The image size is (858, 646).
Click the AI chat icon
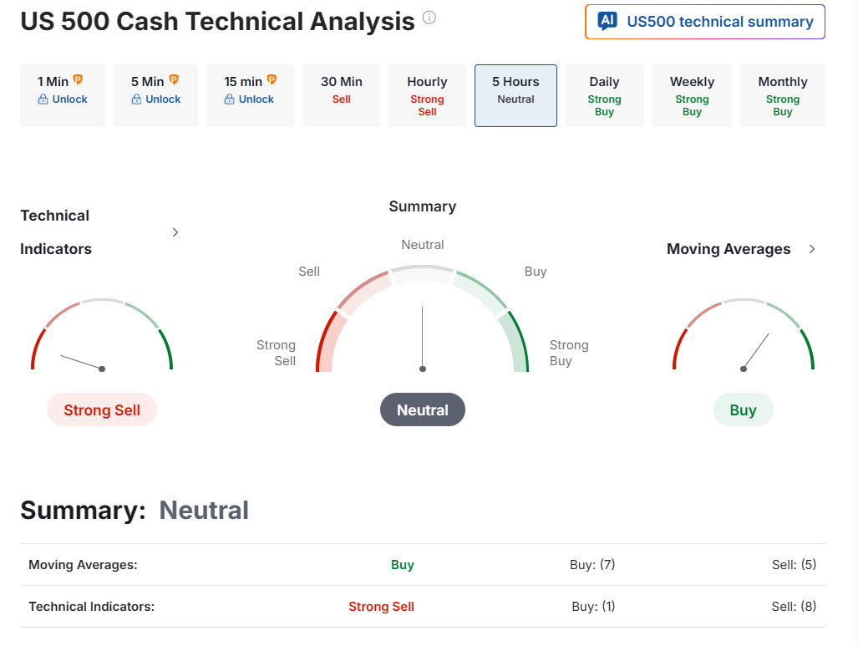(x=607, y=22)
